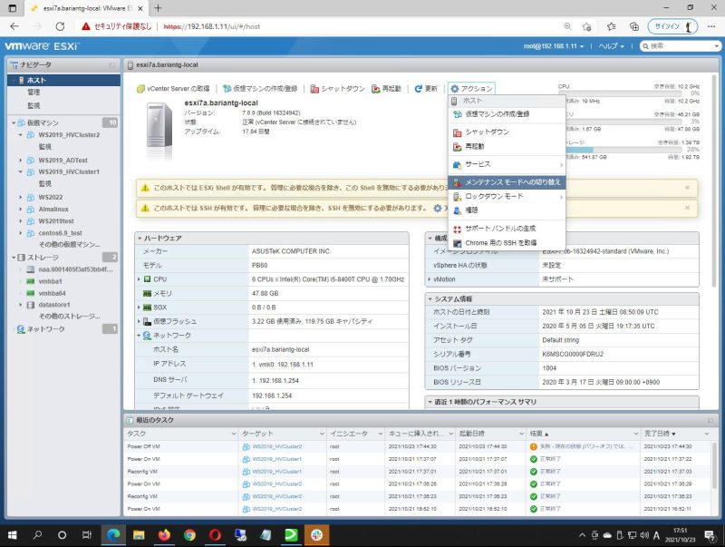Open WS2019_HVCluster2 link in Power Off row
Viewport: 725px width, 547px height.
(x=277, y=446)
